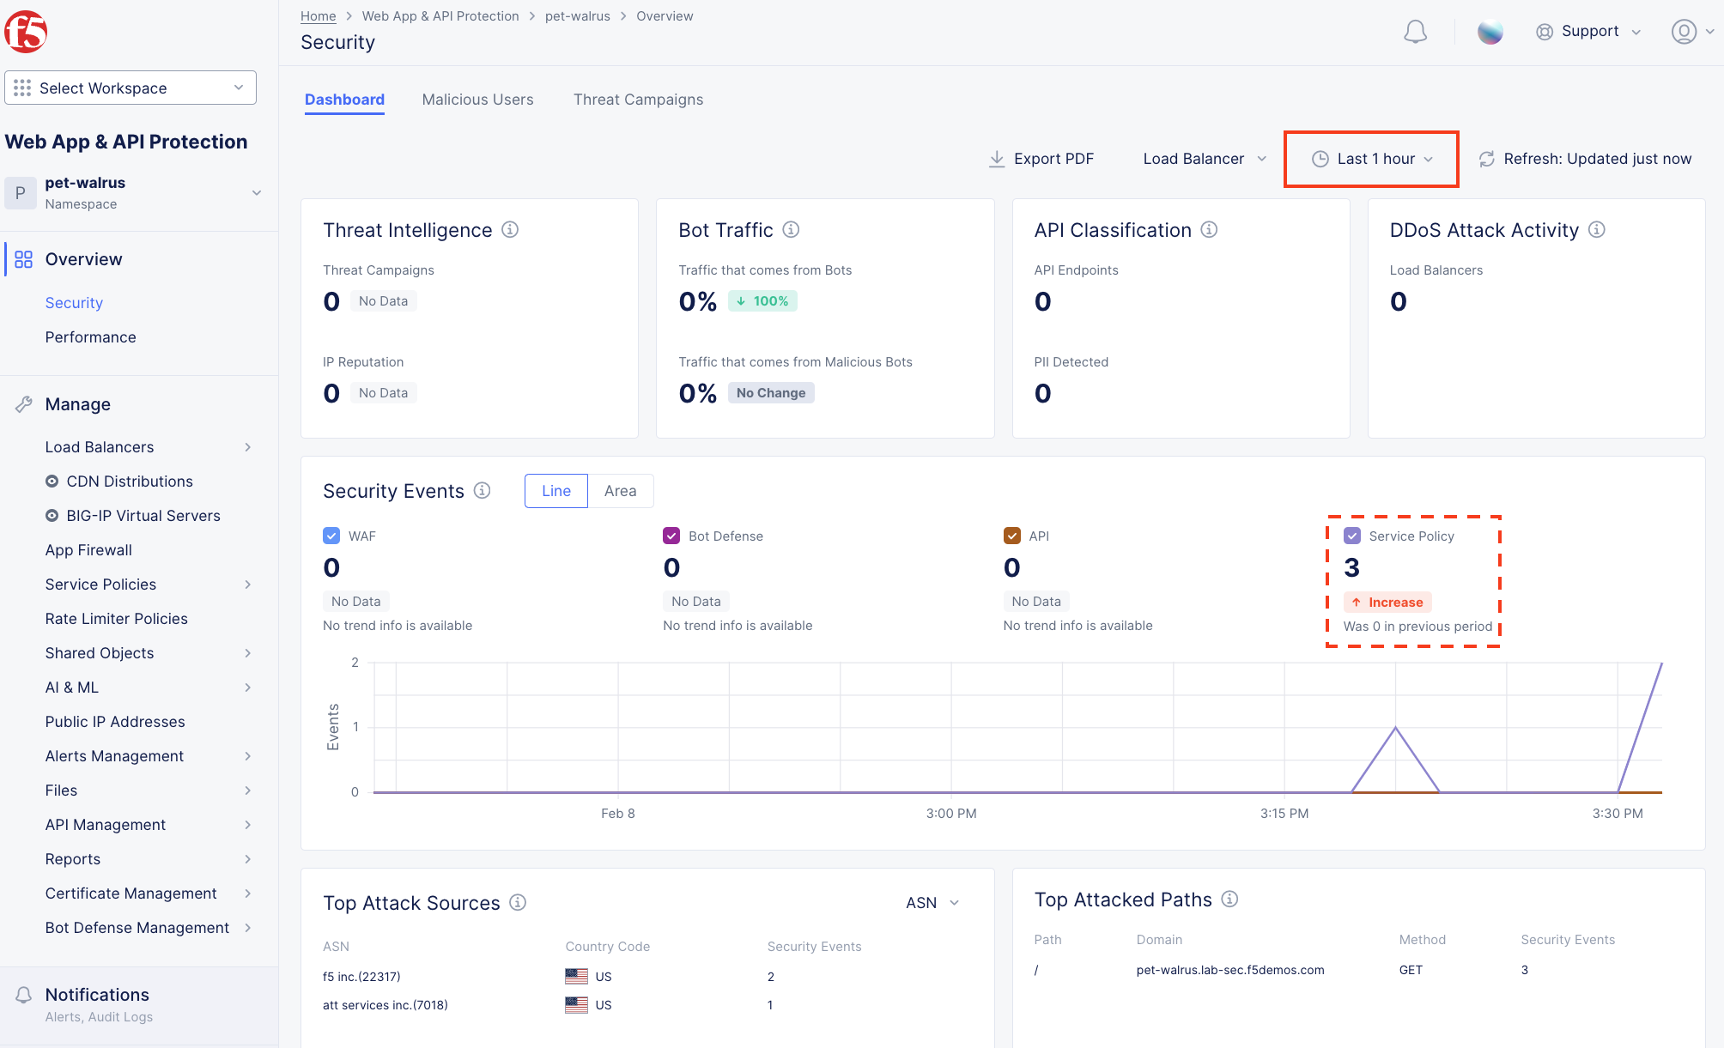Click the Threat Intelligence info icon
This screenshot has width=1724, height=1048.
tap(510, 229)
